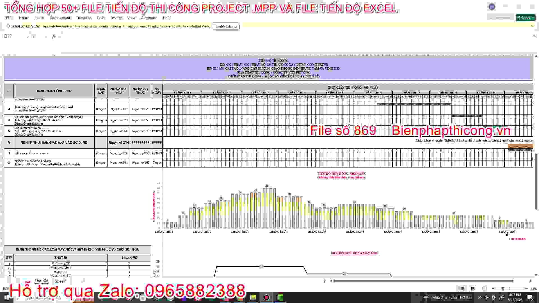
Task: Open the taskbar clock and date
Action: point(515,297)
